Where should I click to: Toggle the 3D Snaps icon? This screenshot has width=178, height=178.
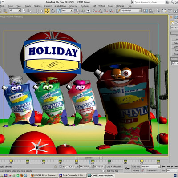pyautogui.click(x=95, y=11)
